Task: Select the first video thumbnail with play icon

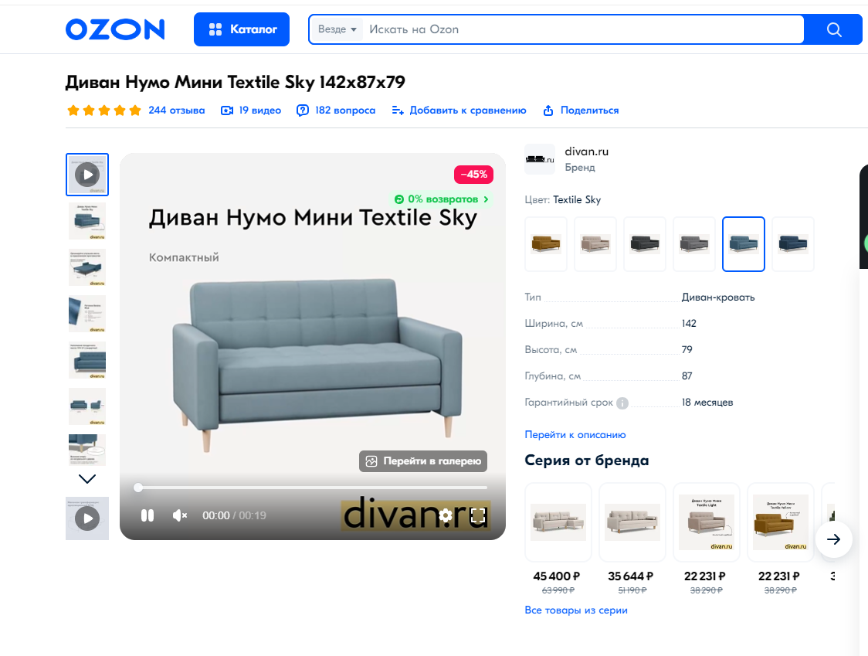Action: (x=87, y=175)
